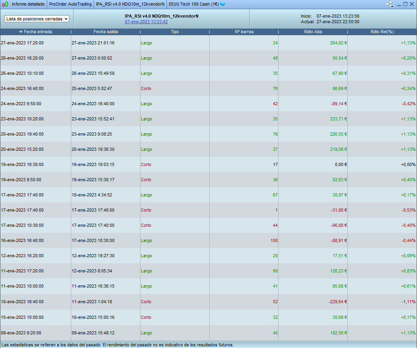Viewport: 417px width, 348px height.
Task: Click the -0,53% relative return
Action: 409,210
